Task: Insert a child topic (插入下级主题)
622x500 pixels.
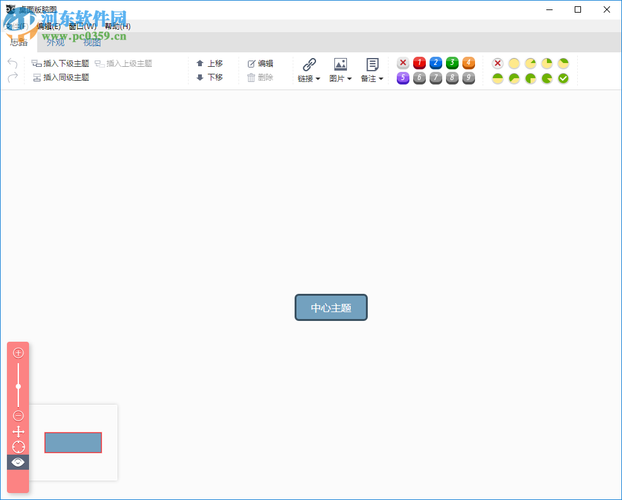Action: [x=61, y=64]
